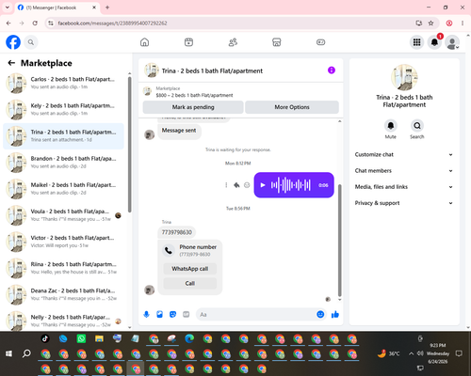
Task: Click the Messenger Facebook browser tab
Action: [x=57, y=8]
